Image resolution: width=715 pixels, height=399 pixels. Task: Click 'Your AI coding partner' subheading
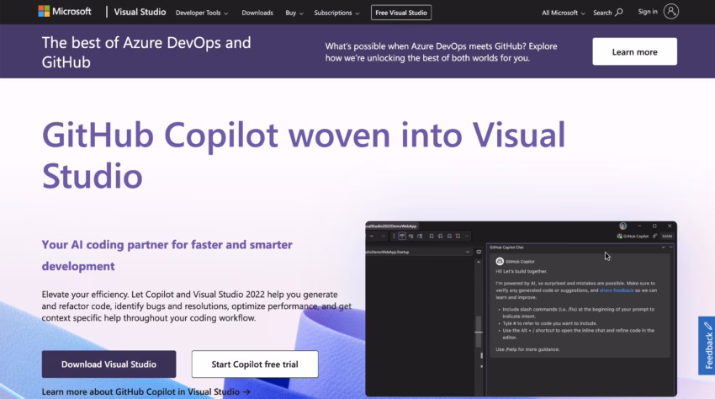167,255
